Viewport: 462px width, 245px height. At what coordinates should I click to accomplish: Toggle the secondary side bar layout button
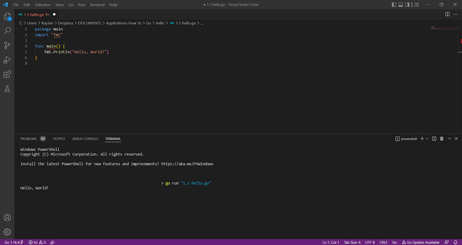point(408,5)
